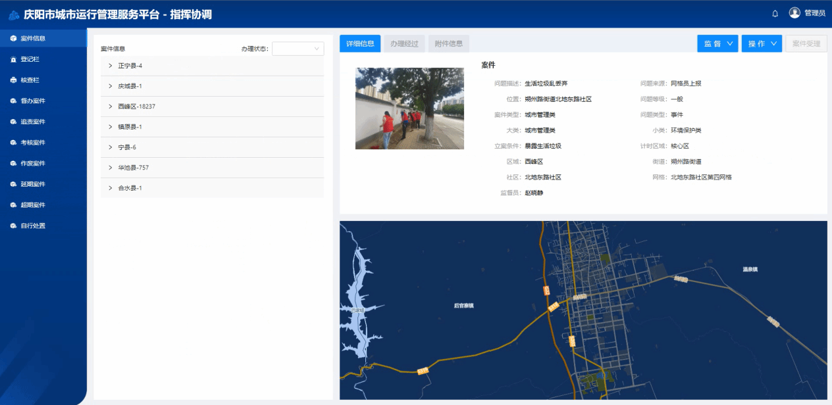This screenshot has width=832, height=405.
Task: Click the icon next to 延期案件
Action: pyautogui.click(x=13, y=184)
